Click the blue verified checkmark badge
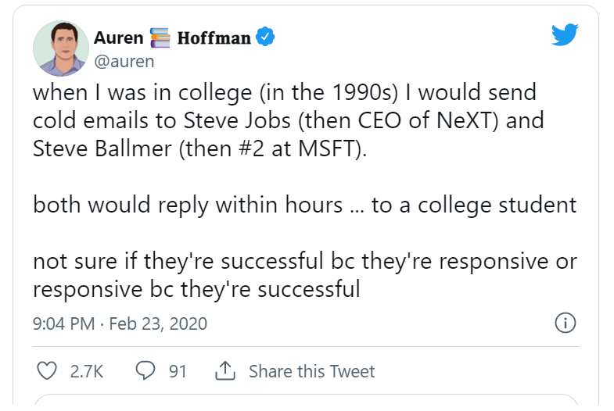The height and width of the screenshot is (411, 614). [x=266, y=38]
